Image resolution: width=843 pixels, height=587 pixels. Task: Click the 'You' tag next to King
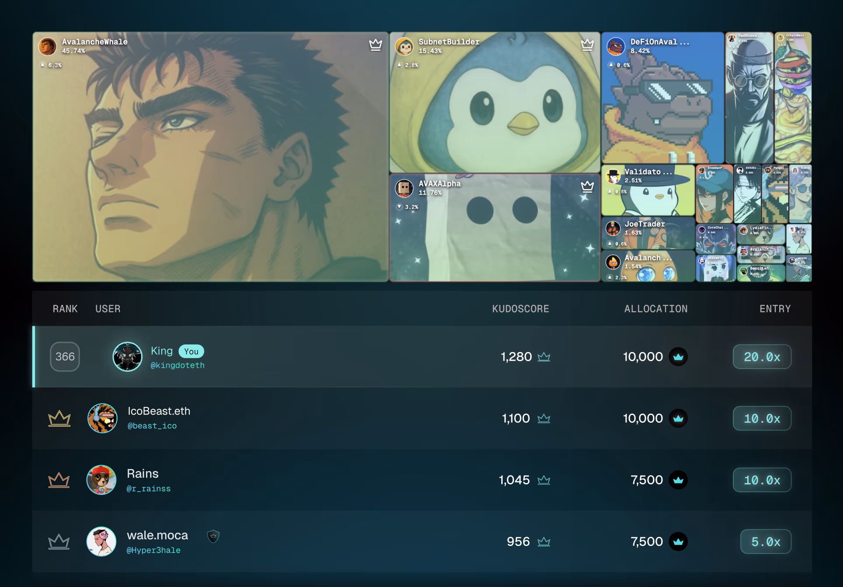(191, 351)
